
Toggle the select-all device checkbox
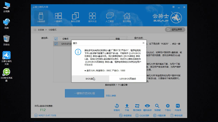(56, 39)
